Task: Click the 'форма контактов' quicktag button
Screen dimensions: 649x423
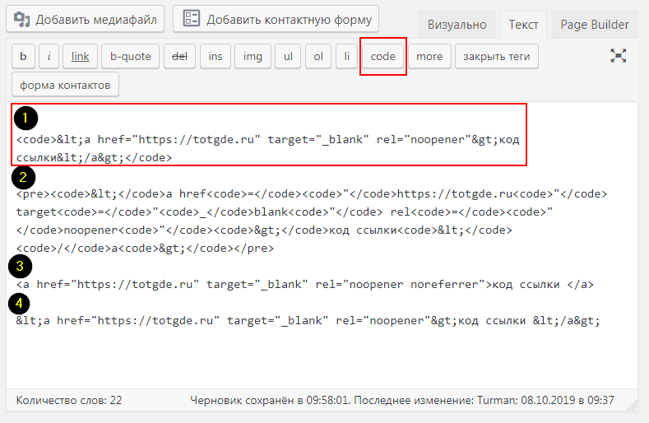Action: [x=66, y=85]
